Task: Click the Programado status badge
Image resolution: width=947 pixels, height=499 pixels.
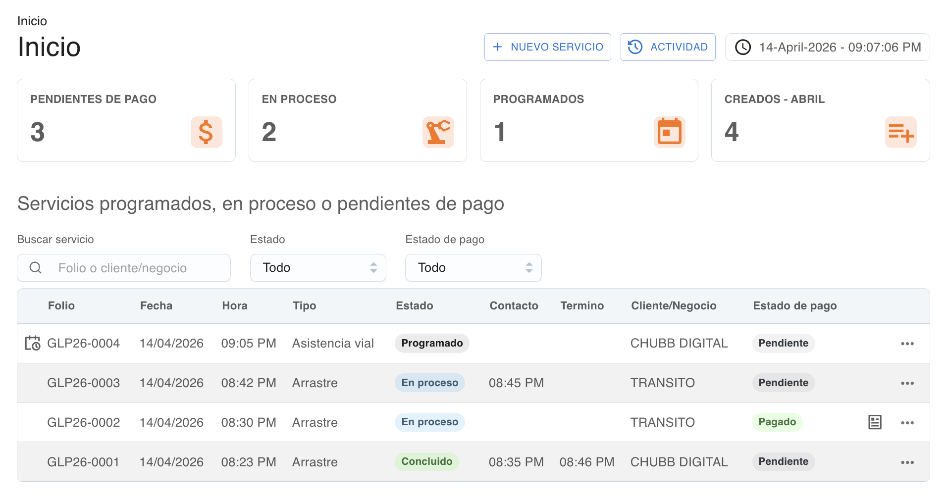Action: click(432, 343)
